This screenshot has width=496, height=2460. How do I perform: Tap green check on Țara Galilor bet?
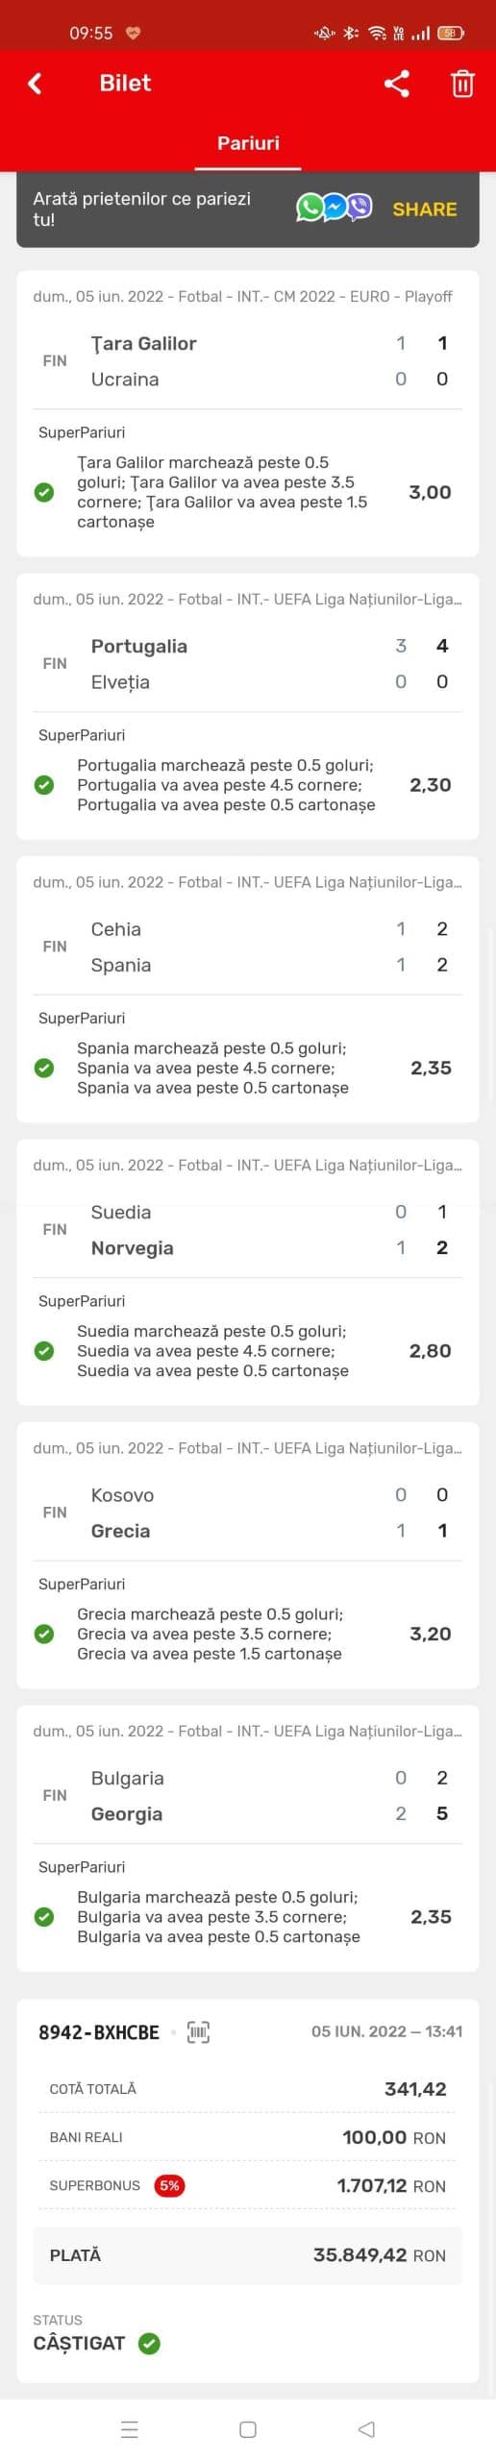click(x=44, y=492)
